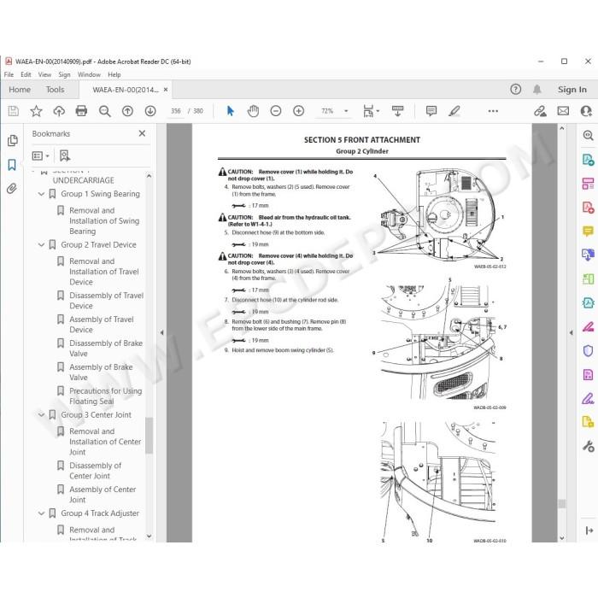Screen dimensions: 598x598
Task: Add new bookmark icon
Action: coord(65,155)
